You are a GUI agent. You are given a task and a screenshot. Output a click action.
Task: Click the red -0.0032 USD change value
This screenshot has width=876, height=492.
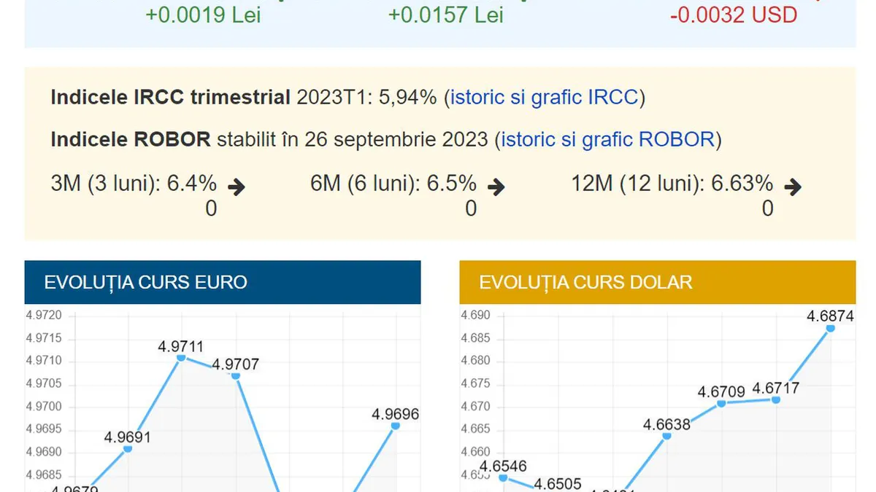(x=733, y=15)
